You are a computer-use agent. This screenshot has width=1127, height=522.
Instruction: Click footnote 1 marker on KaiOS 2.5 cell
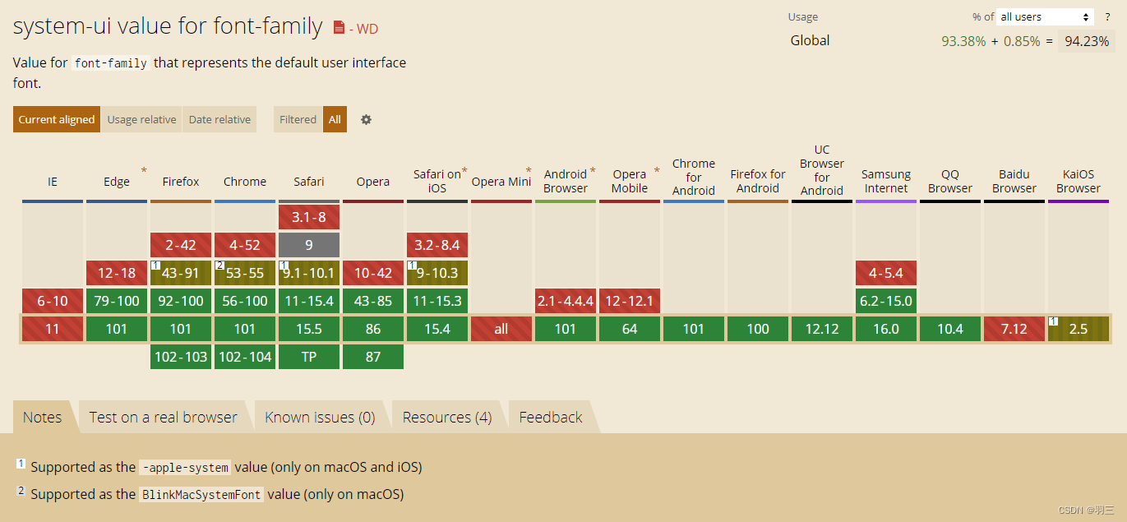tap(1055, 322)
